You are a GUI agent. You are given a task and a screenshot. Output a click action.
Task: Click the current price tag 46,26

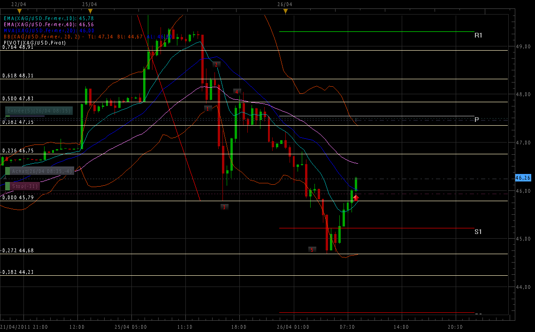tap(523, 178)
